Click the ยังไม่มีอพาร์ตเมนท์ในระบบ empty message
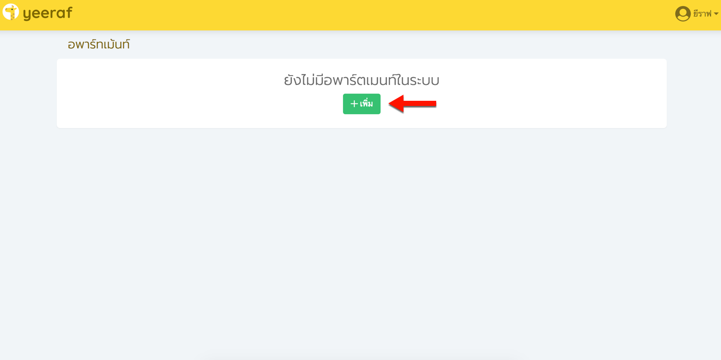The height and width of the screenshot is (360, 721). (x=362, y=80)
